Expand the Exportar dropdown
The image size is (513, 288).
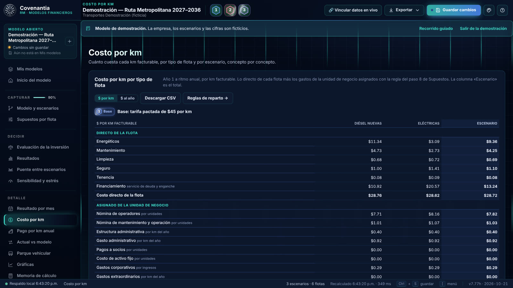pos(404,10)
